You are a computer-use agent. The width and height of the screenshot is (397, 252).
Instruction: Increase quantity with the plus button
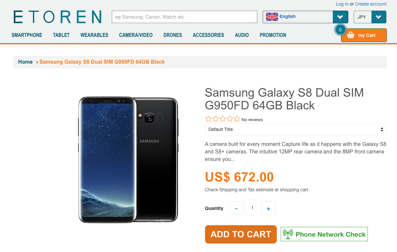[268, 208]
